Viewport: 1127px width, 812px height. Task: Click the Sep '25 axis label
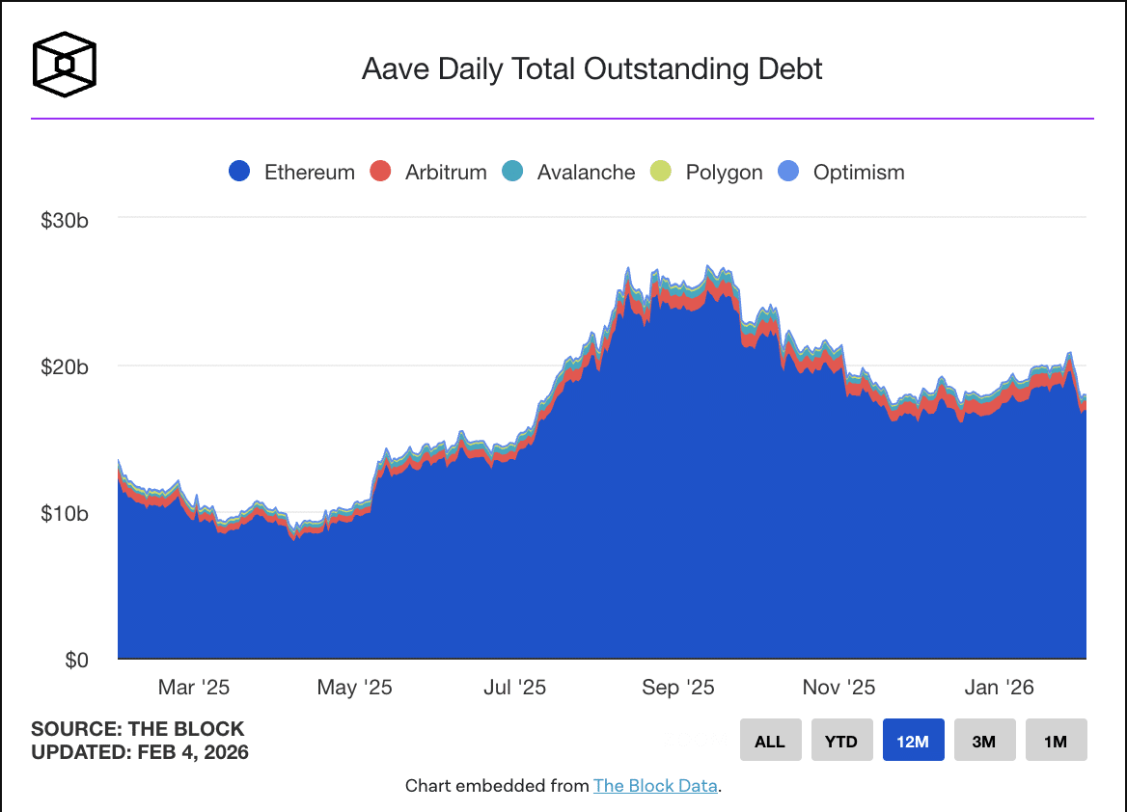pyautogui.click(x=677, y=688)
